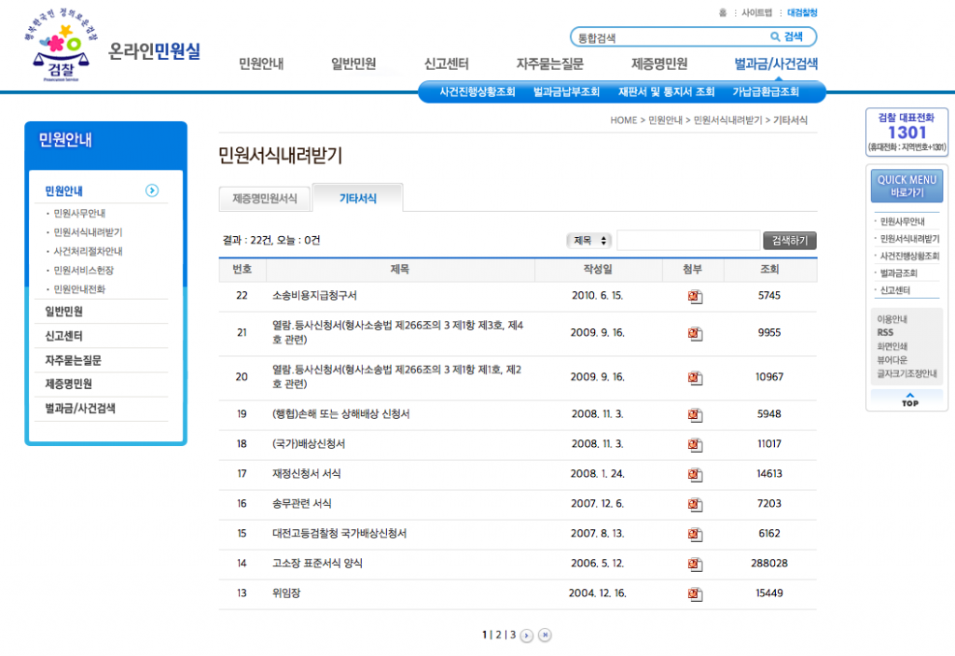955x656 pixels.
Task: Open 신고센터 top menu
Action: [447, 63]
